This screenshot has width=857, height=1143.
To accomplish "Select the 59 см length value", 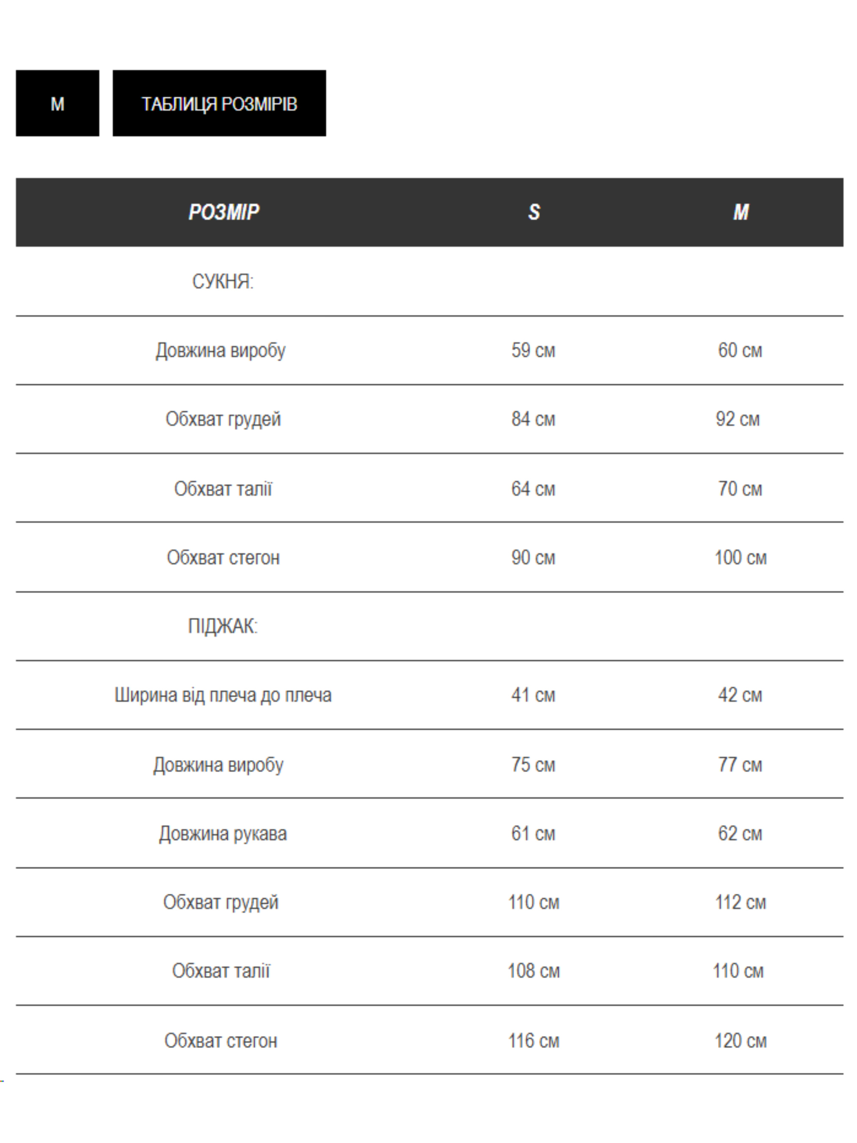I will (533, 351).
